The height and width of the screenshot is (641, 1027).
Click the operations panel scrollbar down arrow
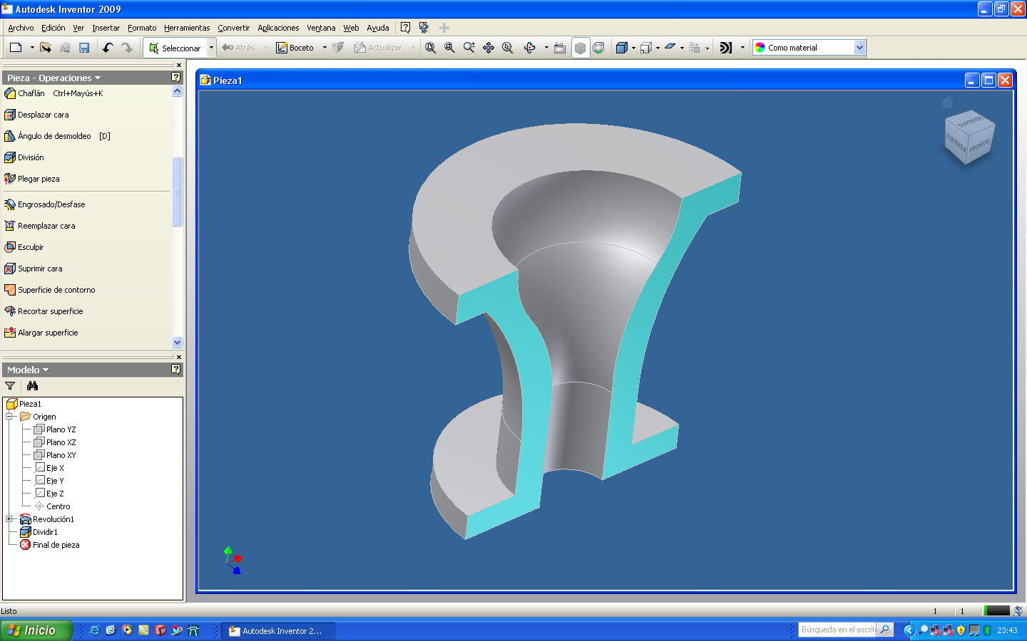178,343
